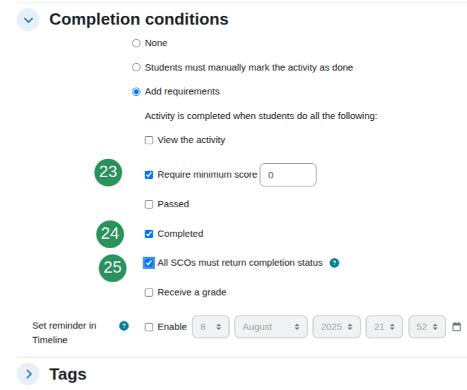467x390 pixels.
Task: Open the reminder day dropdown showing 8
Action: pos(211,327)
